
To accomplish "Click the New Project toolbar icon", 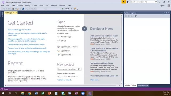I will pyautogui.click(x=13, y=9).
